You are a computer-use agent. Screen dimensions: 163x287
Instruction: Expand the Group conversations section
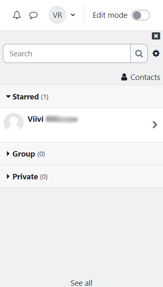(81, 154)
